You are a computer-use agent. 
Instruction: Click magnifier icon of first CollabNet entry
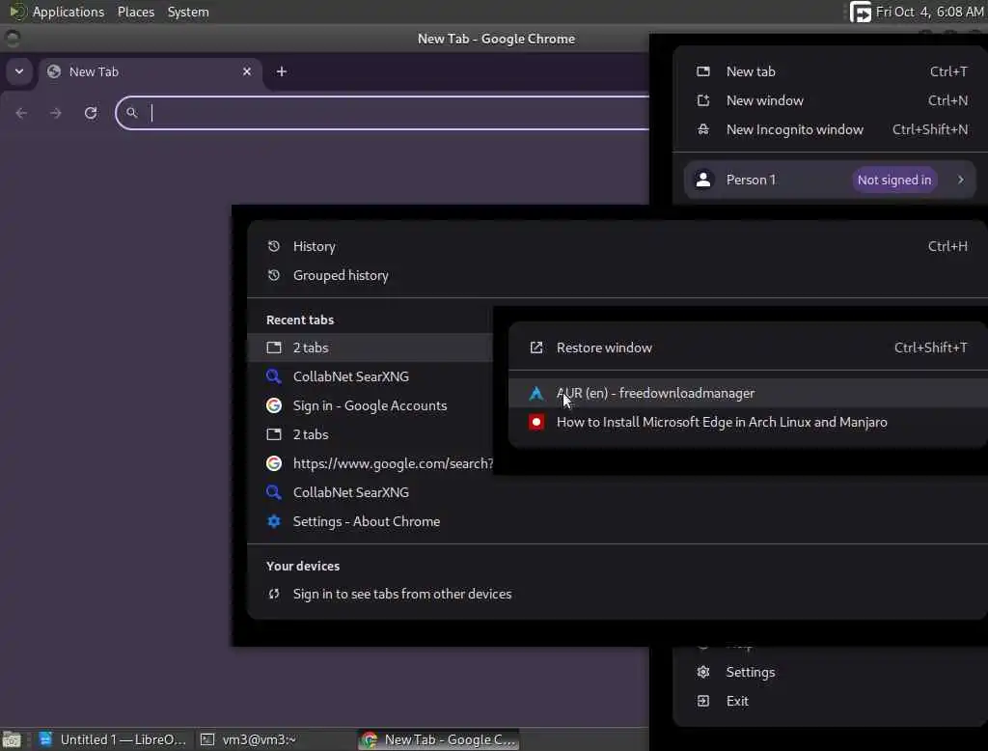point(273,376)
